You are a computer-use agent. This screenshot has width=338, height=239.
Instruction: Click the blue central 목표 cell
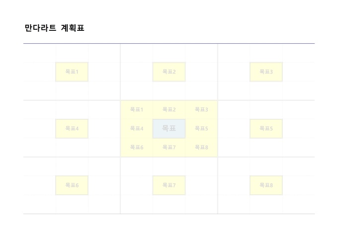click(169, 129)
